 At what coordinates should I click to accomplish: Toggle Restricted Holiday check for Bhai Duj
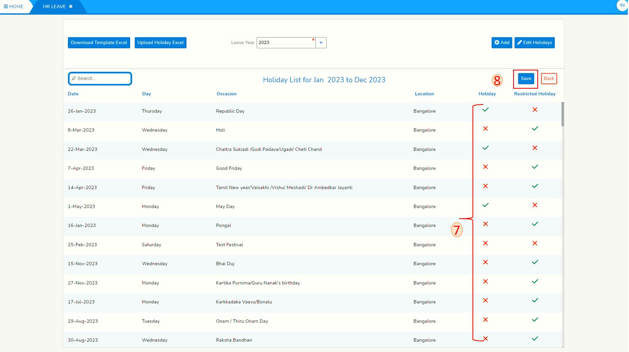tap(535, 263)
